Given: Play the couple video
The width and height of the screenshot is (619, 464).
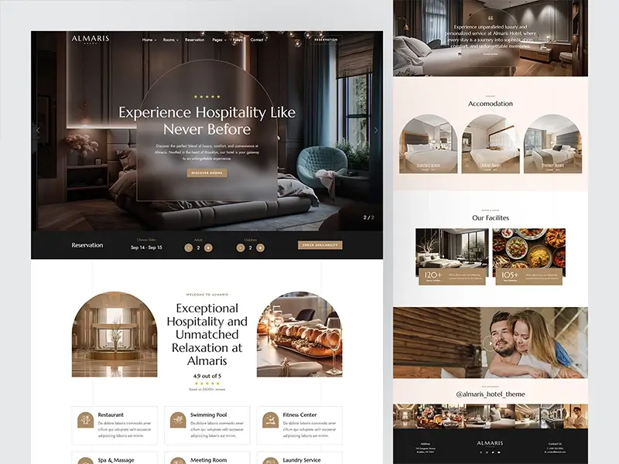Looking at the screenshot, I should (x=487, y=343).
